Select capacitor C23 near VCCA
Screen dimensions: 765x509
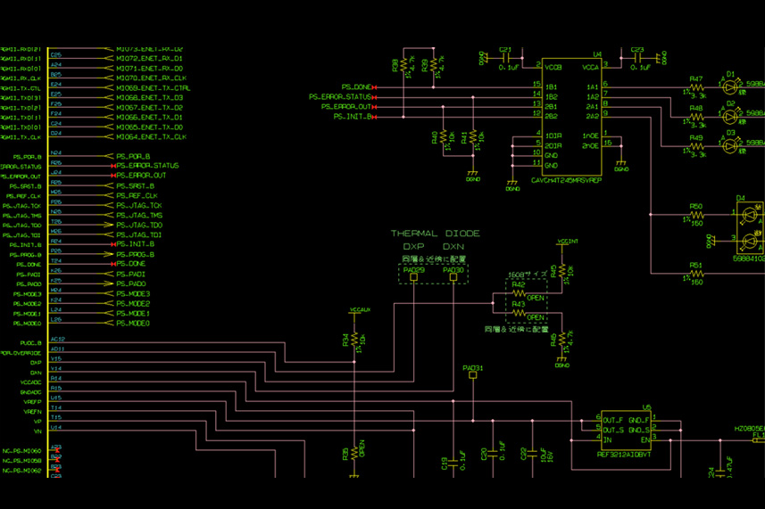point(639,58)
